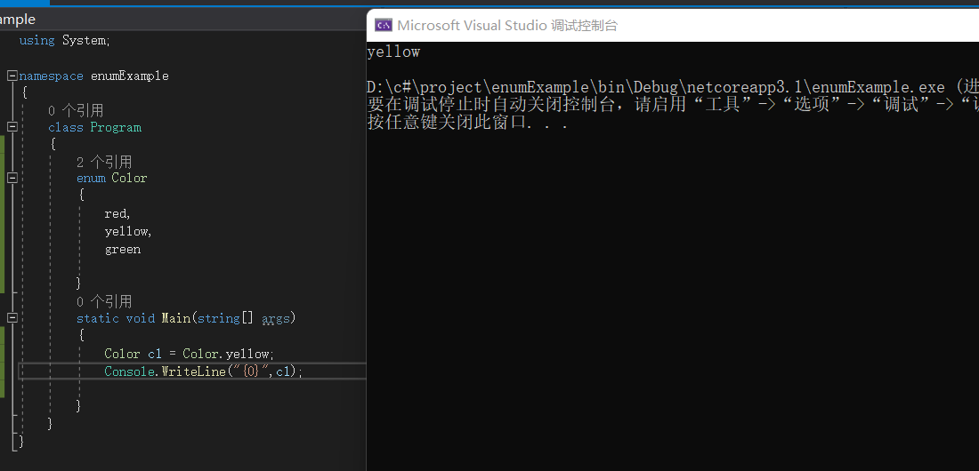Image resolution: width=979 pixels, height=471 pixels.
Task: Click the Microsoft Visual Studio debug console title
Action: tap(507, 26)
